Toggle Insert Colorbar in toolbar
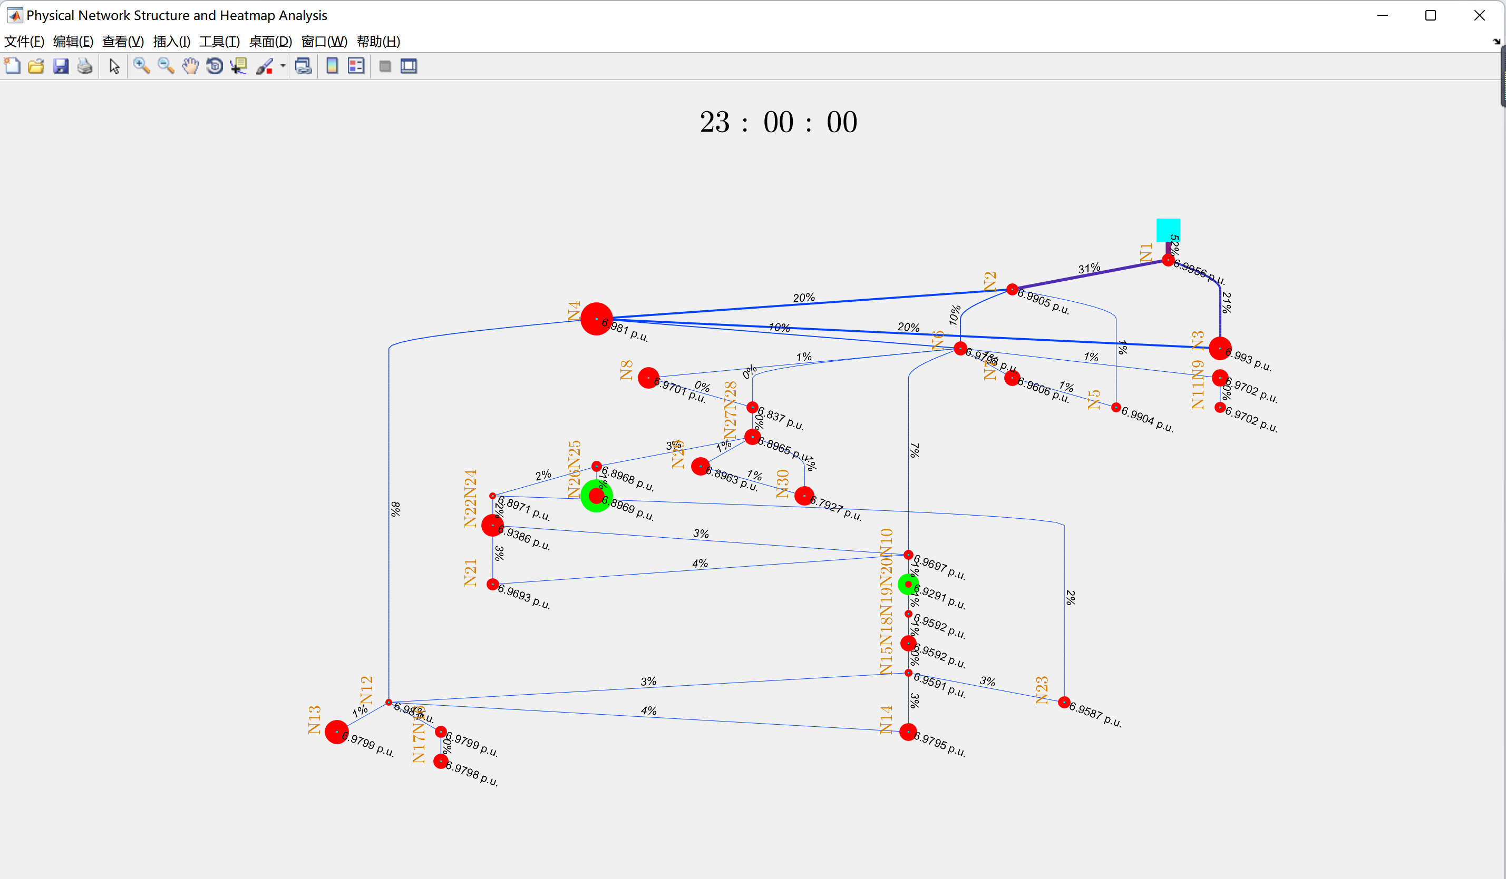Image resolution: width=1506 pixels, height=879 pixels. point(332,66)
